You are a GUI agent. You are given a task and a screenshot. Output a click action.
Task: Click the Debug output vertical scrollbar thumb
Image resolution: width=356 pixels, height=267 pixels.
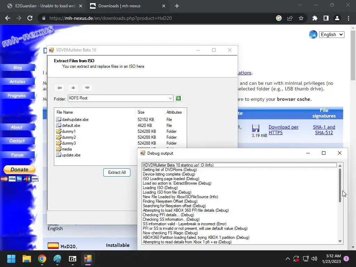[340, 185]
